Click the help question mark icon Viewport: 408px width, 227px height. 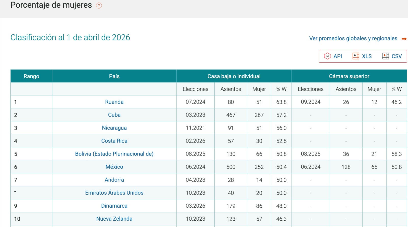pyautogui.click(x=99, y=6)
